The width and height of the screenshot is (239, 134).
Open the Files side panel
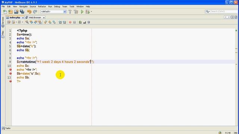[x=3, y=34]
